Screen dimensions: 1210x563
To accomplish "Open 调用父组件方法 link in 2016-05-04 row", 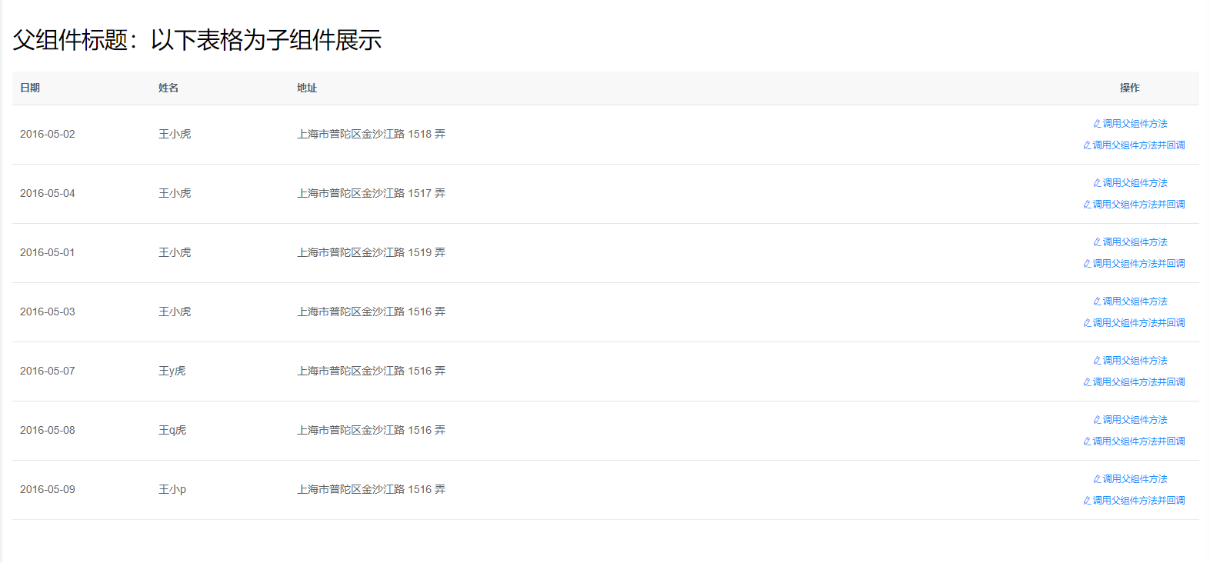I will click(x=1130, y=183).
